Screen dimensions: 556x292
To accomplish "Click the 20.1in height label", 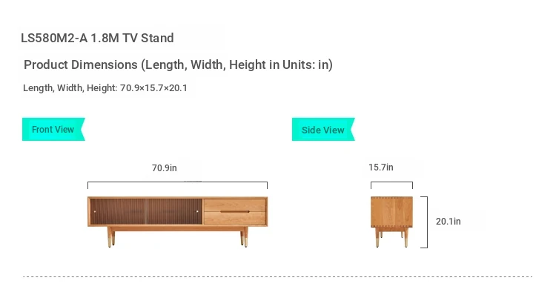I will pos(449,222).
